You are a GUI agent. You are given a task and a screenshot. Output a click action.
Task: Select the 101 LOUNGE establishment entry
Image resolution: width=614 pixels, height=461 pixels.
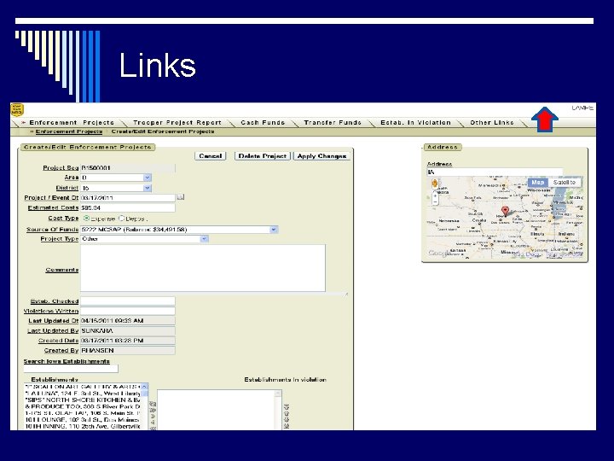82,419
